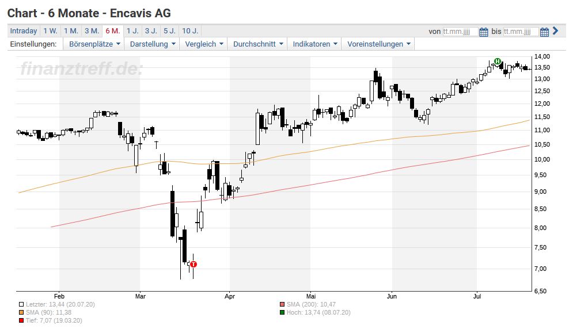
Task: Switch to the 10 J. time range
Action: [190, 30]
